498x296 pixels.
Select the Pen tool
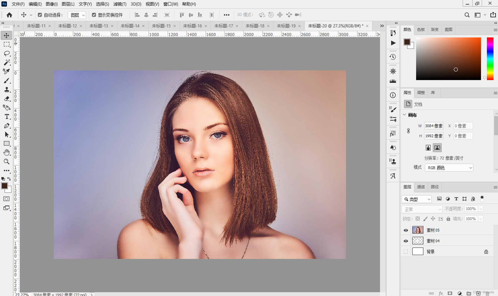[x=6, y=126]
